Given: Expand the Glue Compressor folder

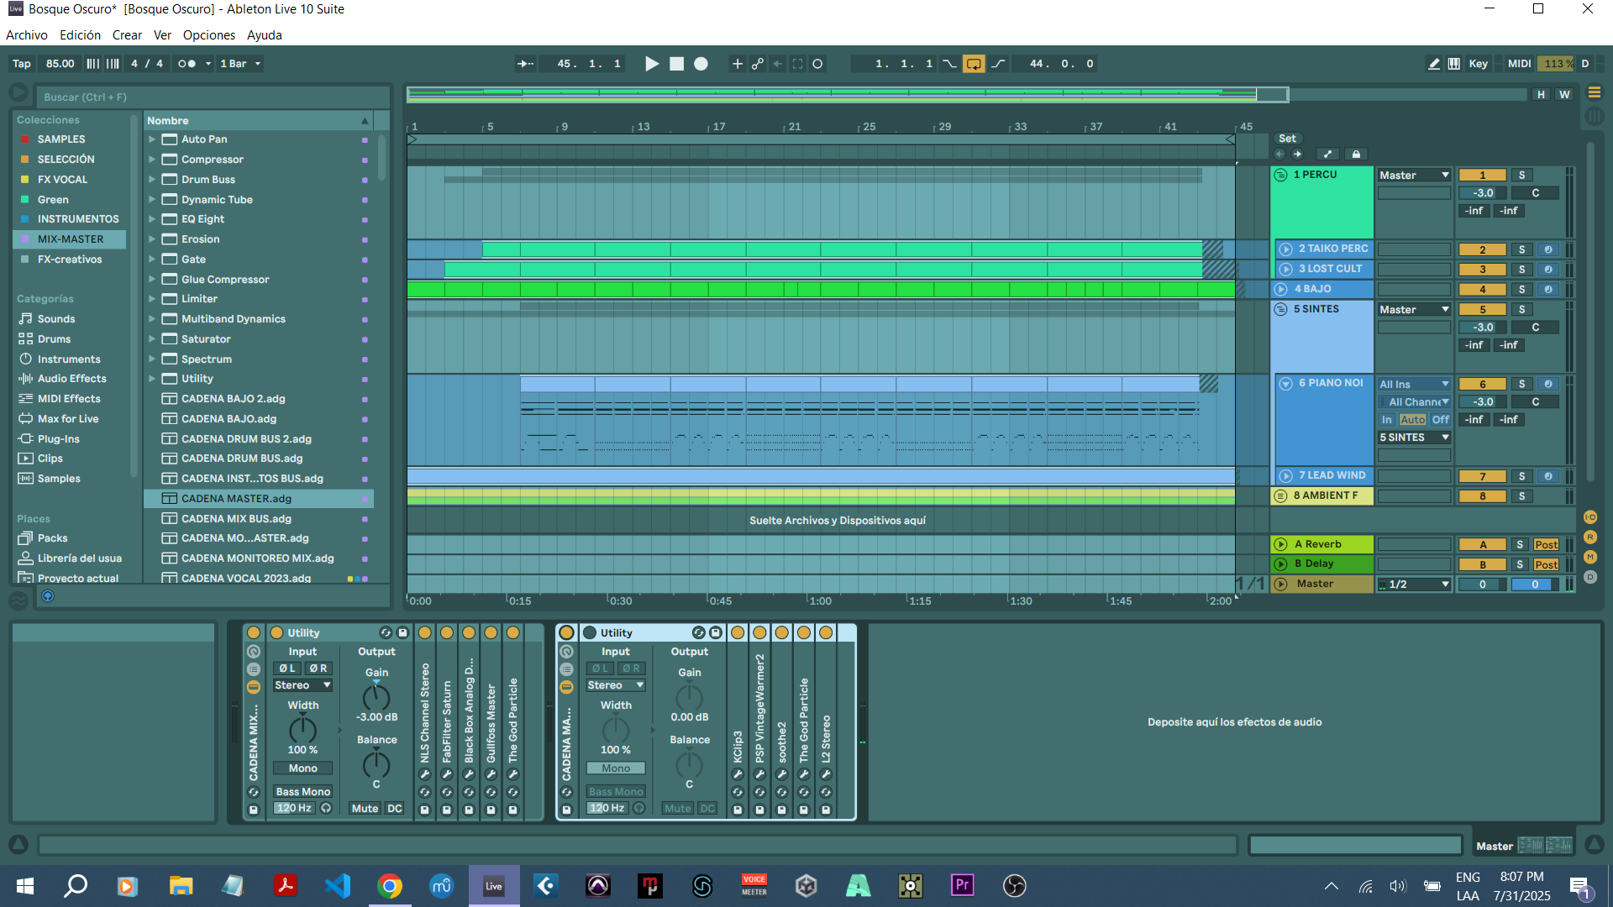Looking at the screenshot, I should pos(152,279).
